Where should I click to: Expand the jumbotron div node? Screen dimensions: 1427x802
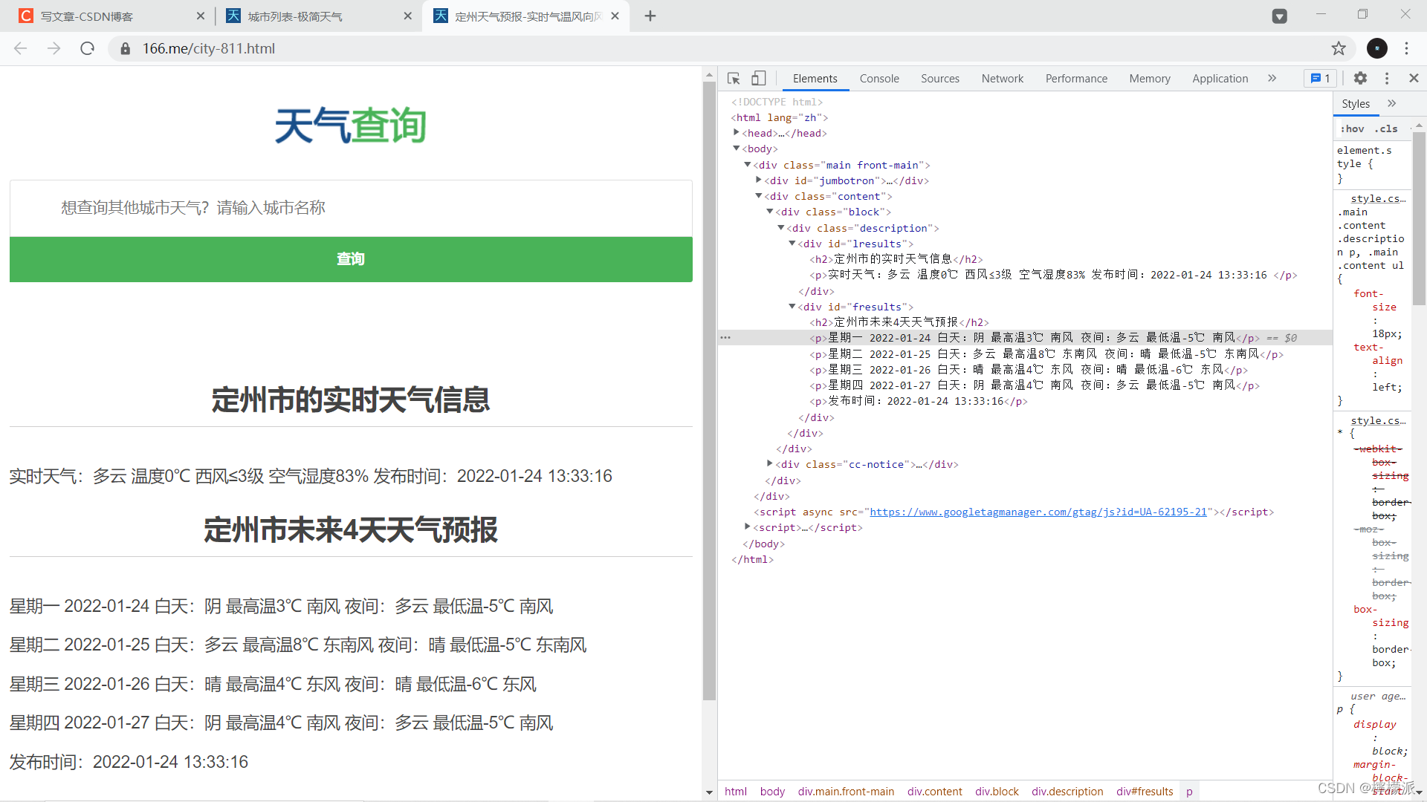[x=759, y=180]
